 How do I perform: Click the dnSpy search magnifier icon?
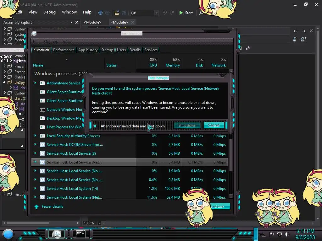point(201,13)
